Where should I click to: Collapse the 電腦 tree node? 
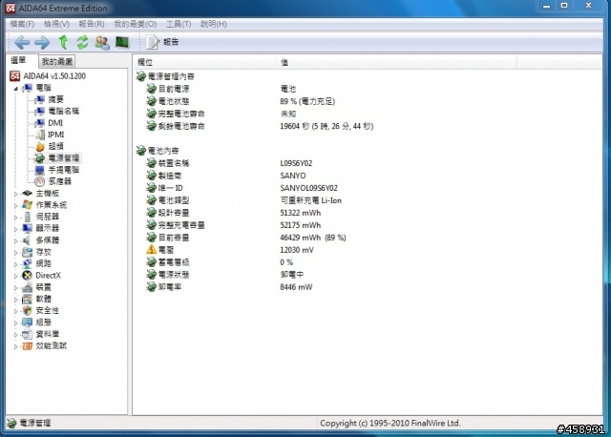pyautogui.click(x=16, y=89)
